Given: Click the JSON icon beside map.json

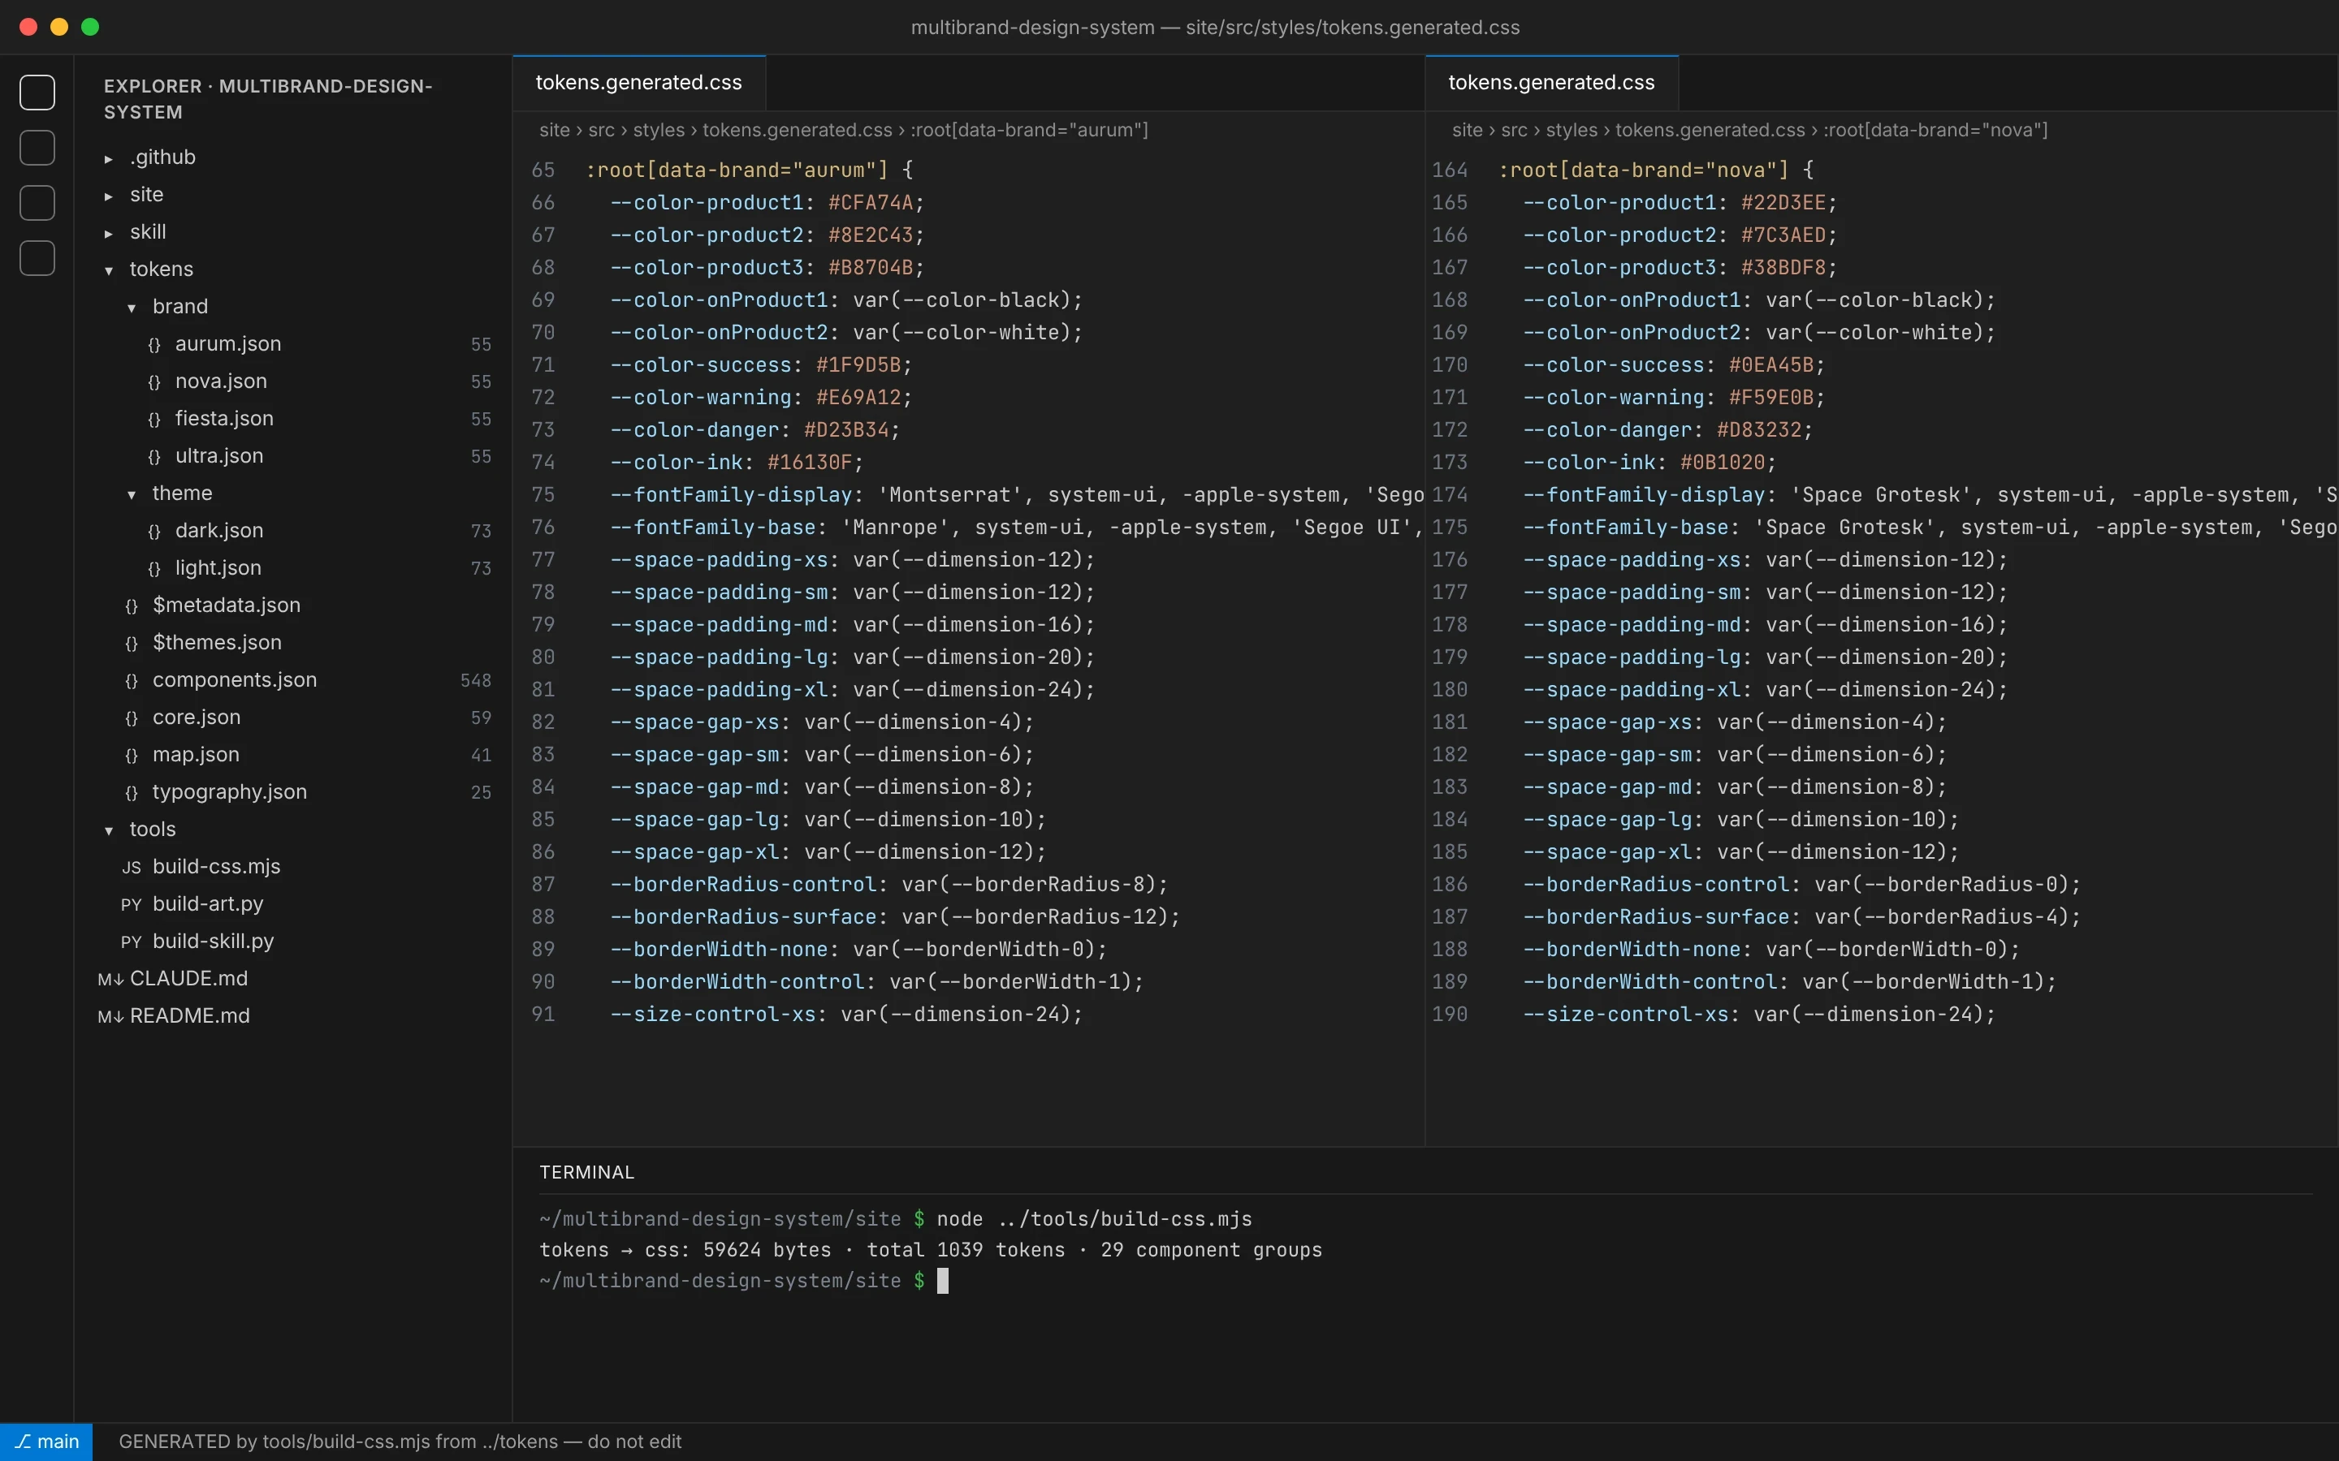Looking at the screenshot, I should click(x=132, y=756).
